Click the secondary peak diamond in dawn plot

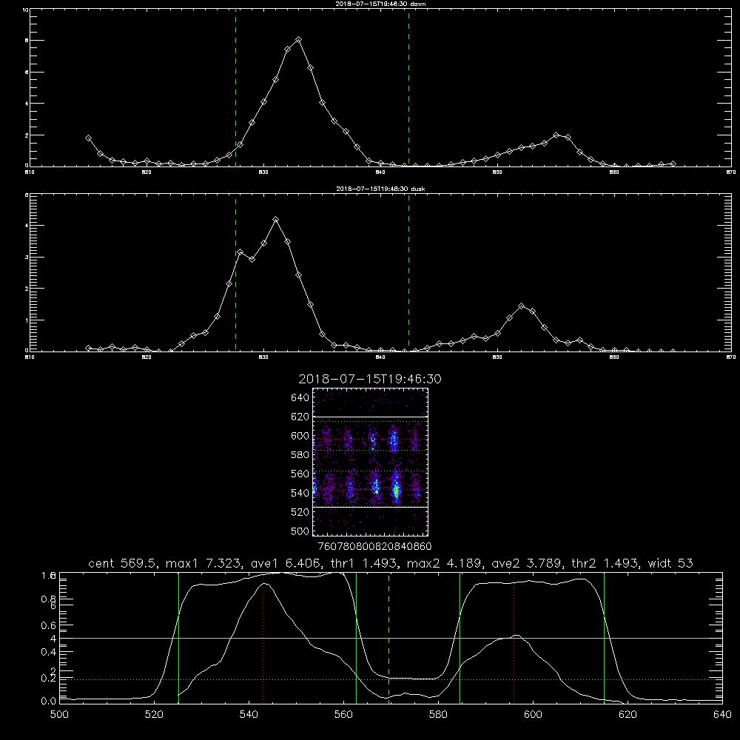pos(556,135)
